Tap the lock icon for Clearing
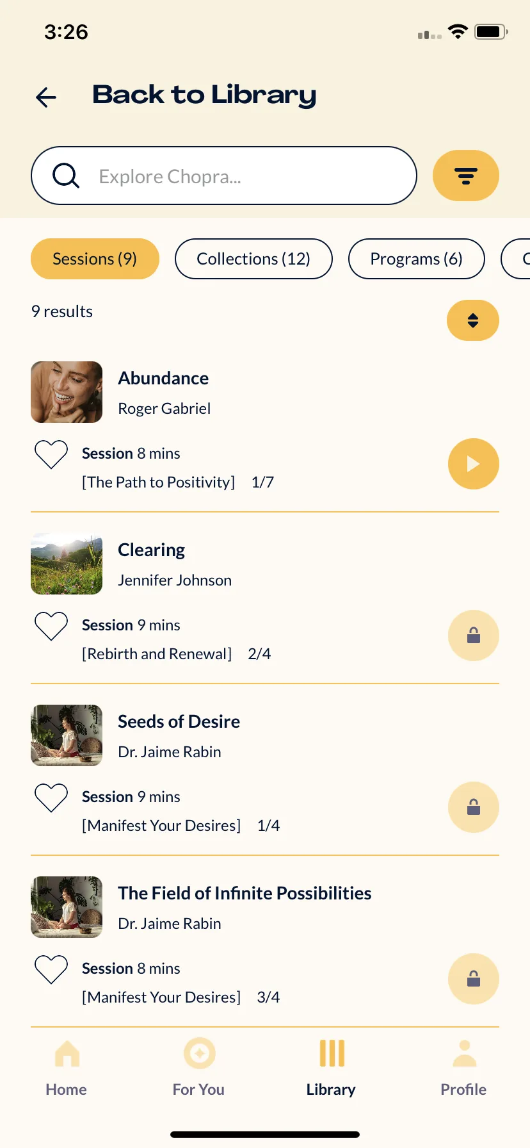Viewport: 530px width, 1148px height. click(x=474, y=635)
